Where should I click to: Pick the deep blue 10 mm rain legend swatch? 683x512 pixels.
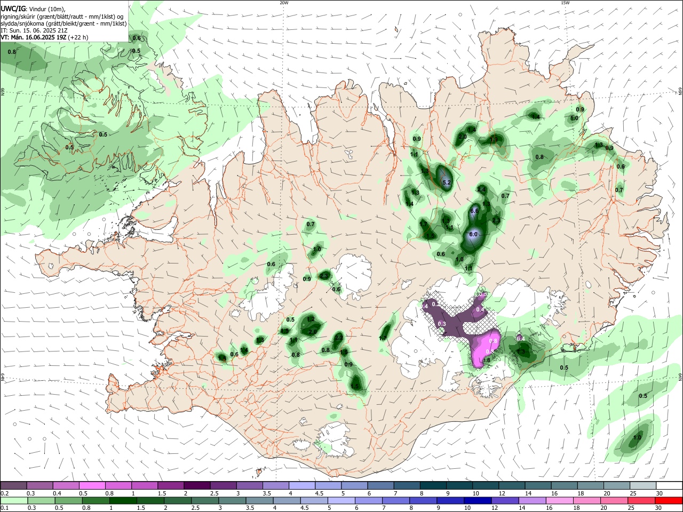pyautogui.click(x=477, y=500)
